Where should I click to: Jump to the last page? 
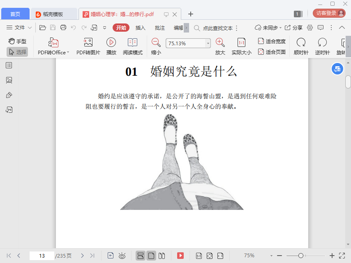[92, 256]
